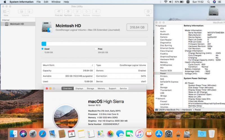
Task: Select Ethernet Cards in System Information sidebar
Action: [x=167, y=48]
